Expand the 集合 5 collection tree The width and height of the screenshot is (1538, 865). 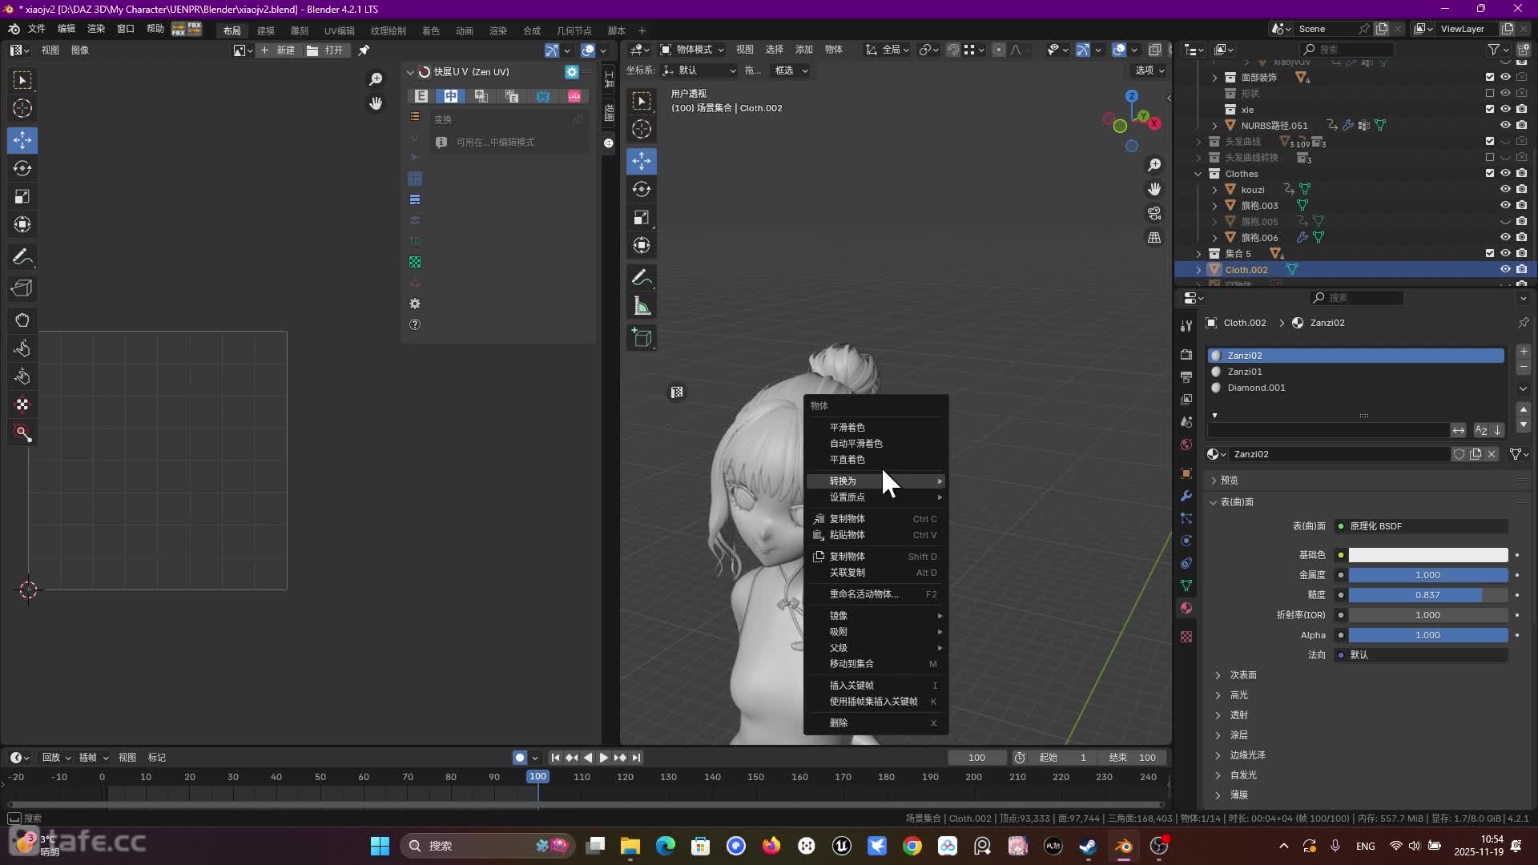[1199, 254]
